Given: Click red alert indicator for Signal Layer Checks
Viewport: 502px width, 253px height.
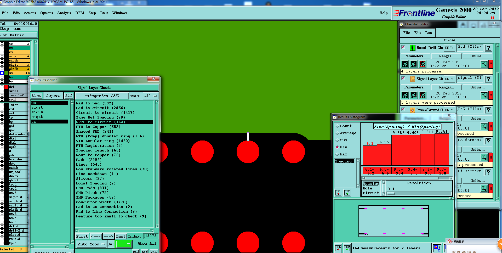Looking at the screenshot, I should coord(491,95).
